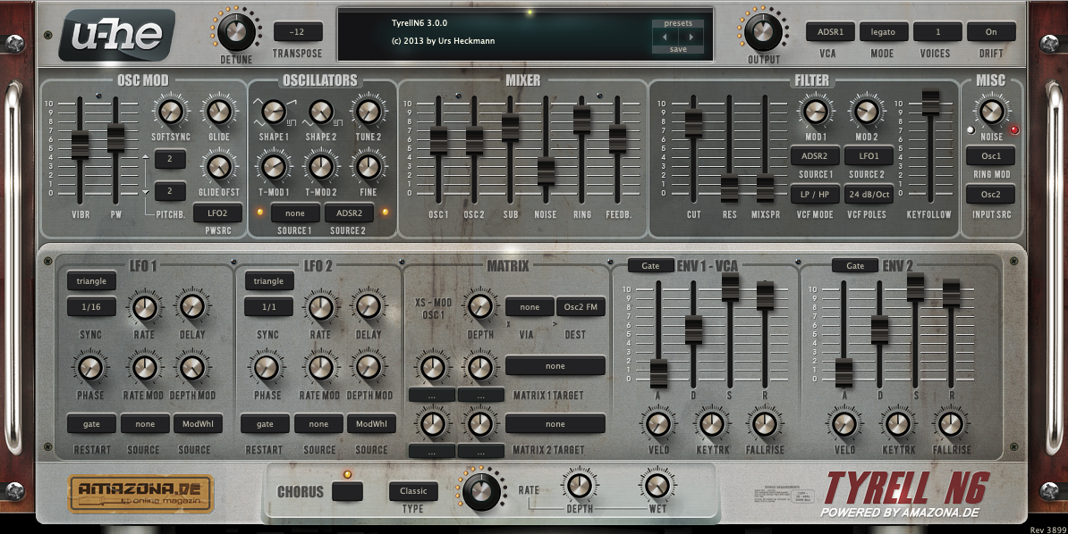Click the Fine tune knob
Screen dimensions: 1068x534
click(368, 167)
